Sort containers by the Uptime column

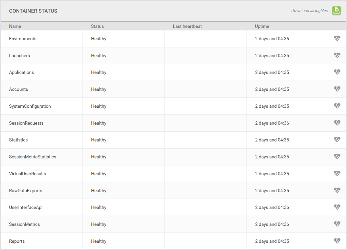click(262, 26)
